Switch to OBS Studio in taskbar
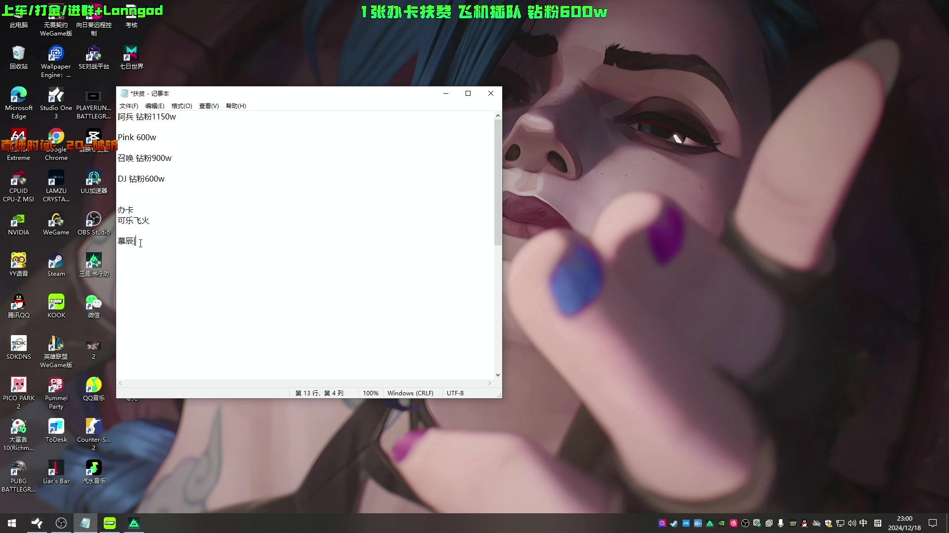Screen dimensions: 949x533 (61, 523)
